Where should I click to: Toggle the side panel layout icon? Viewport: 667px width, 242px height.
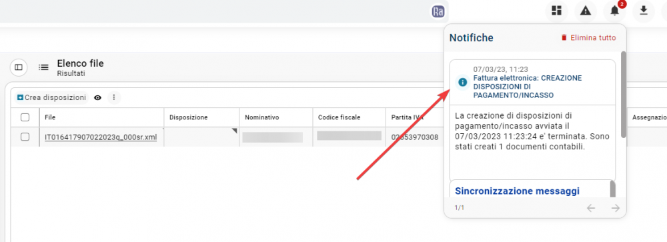coord(18,67)
